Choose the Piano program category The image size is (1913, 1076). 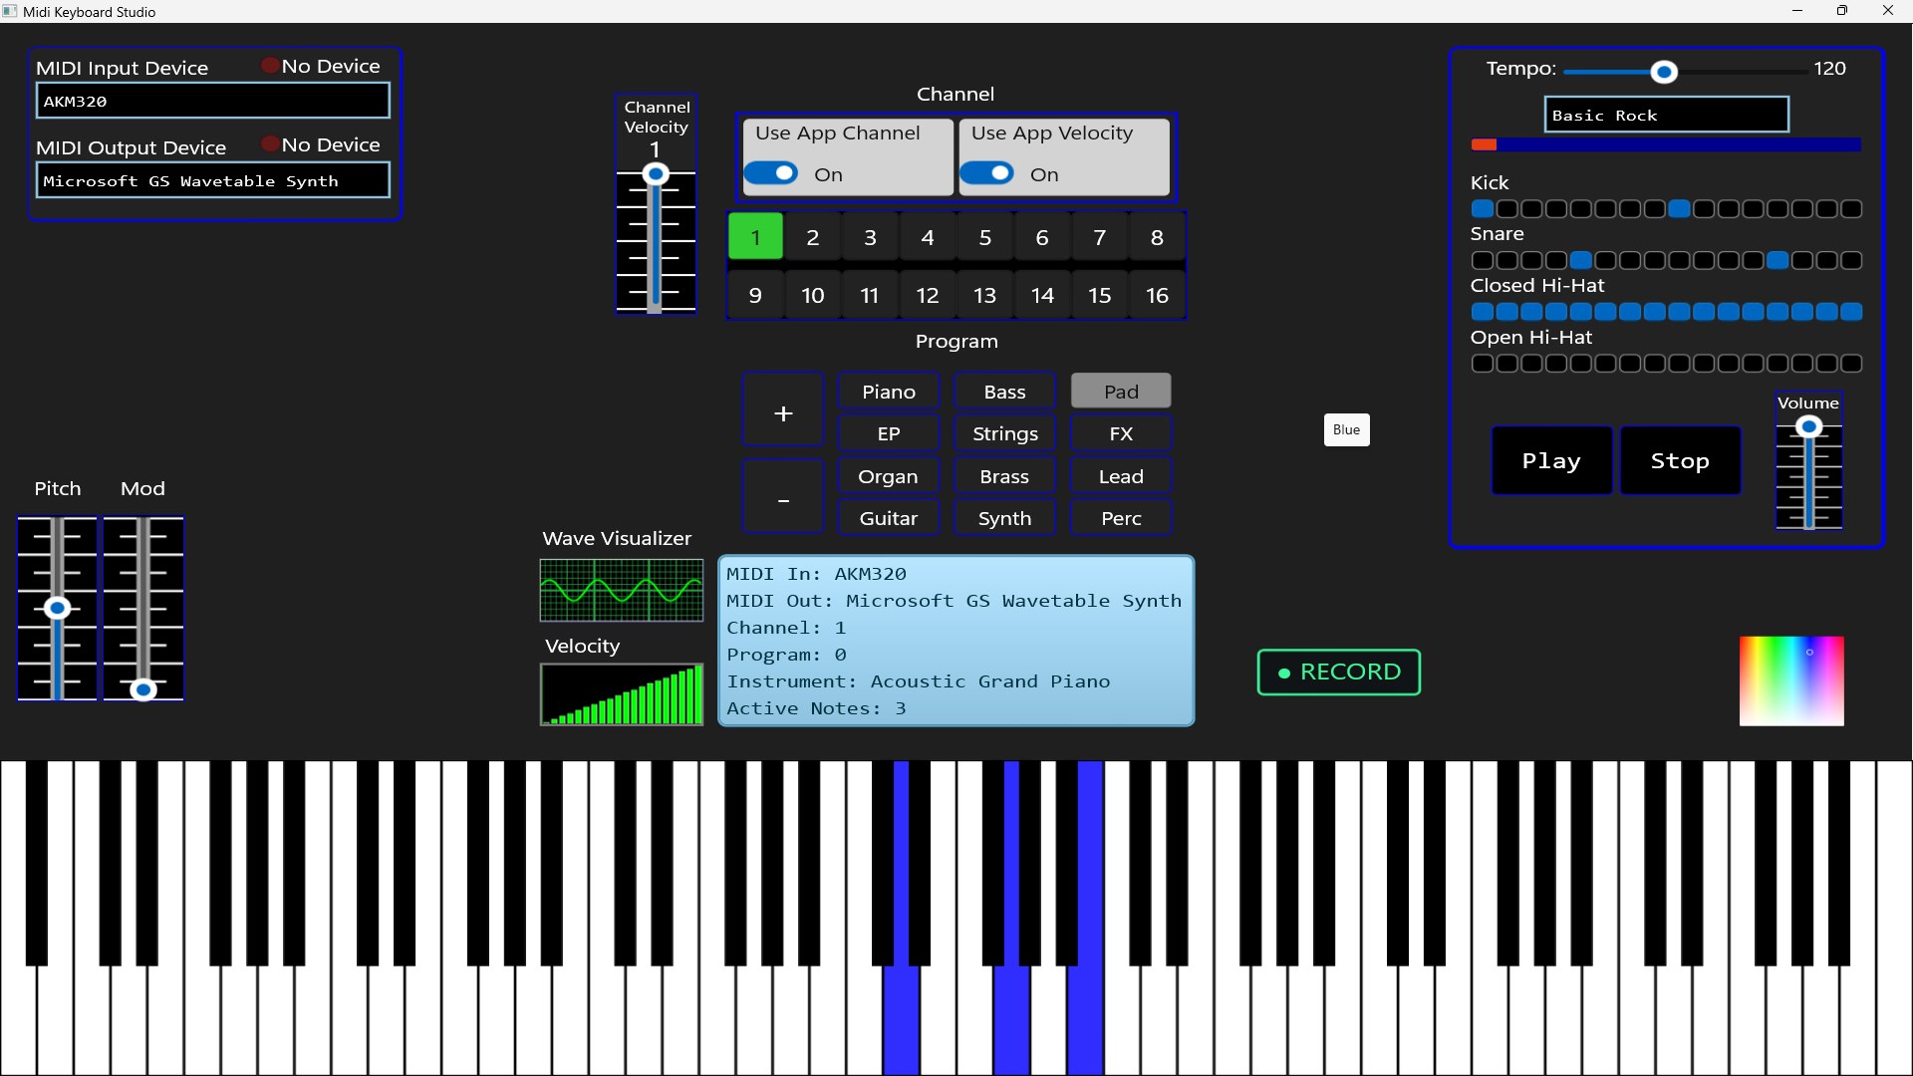coord(889,392)
